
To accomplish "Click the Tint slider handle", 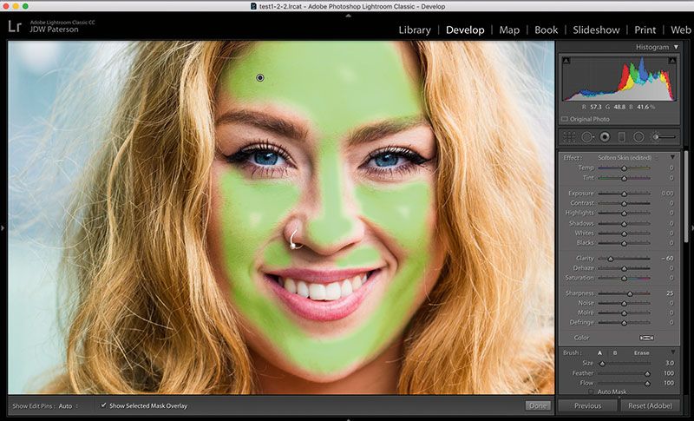I will [624, 178].
